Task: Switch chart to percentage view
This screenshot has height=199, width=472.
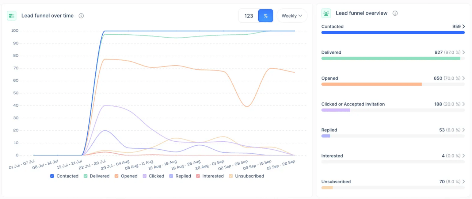Action: click(x=266, y=16)
